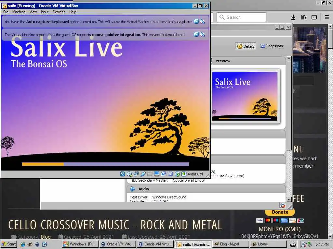This screenshot has height=249, width=333.
Task: Click the display monitor icon in VM status bar
Action: [x=156, y=174]
